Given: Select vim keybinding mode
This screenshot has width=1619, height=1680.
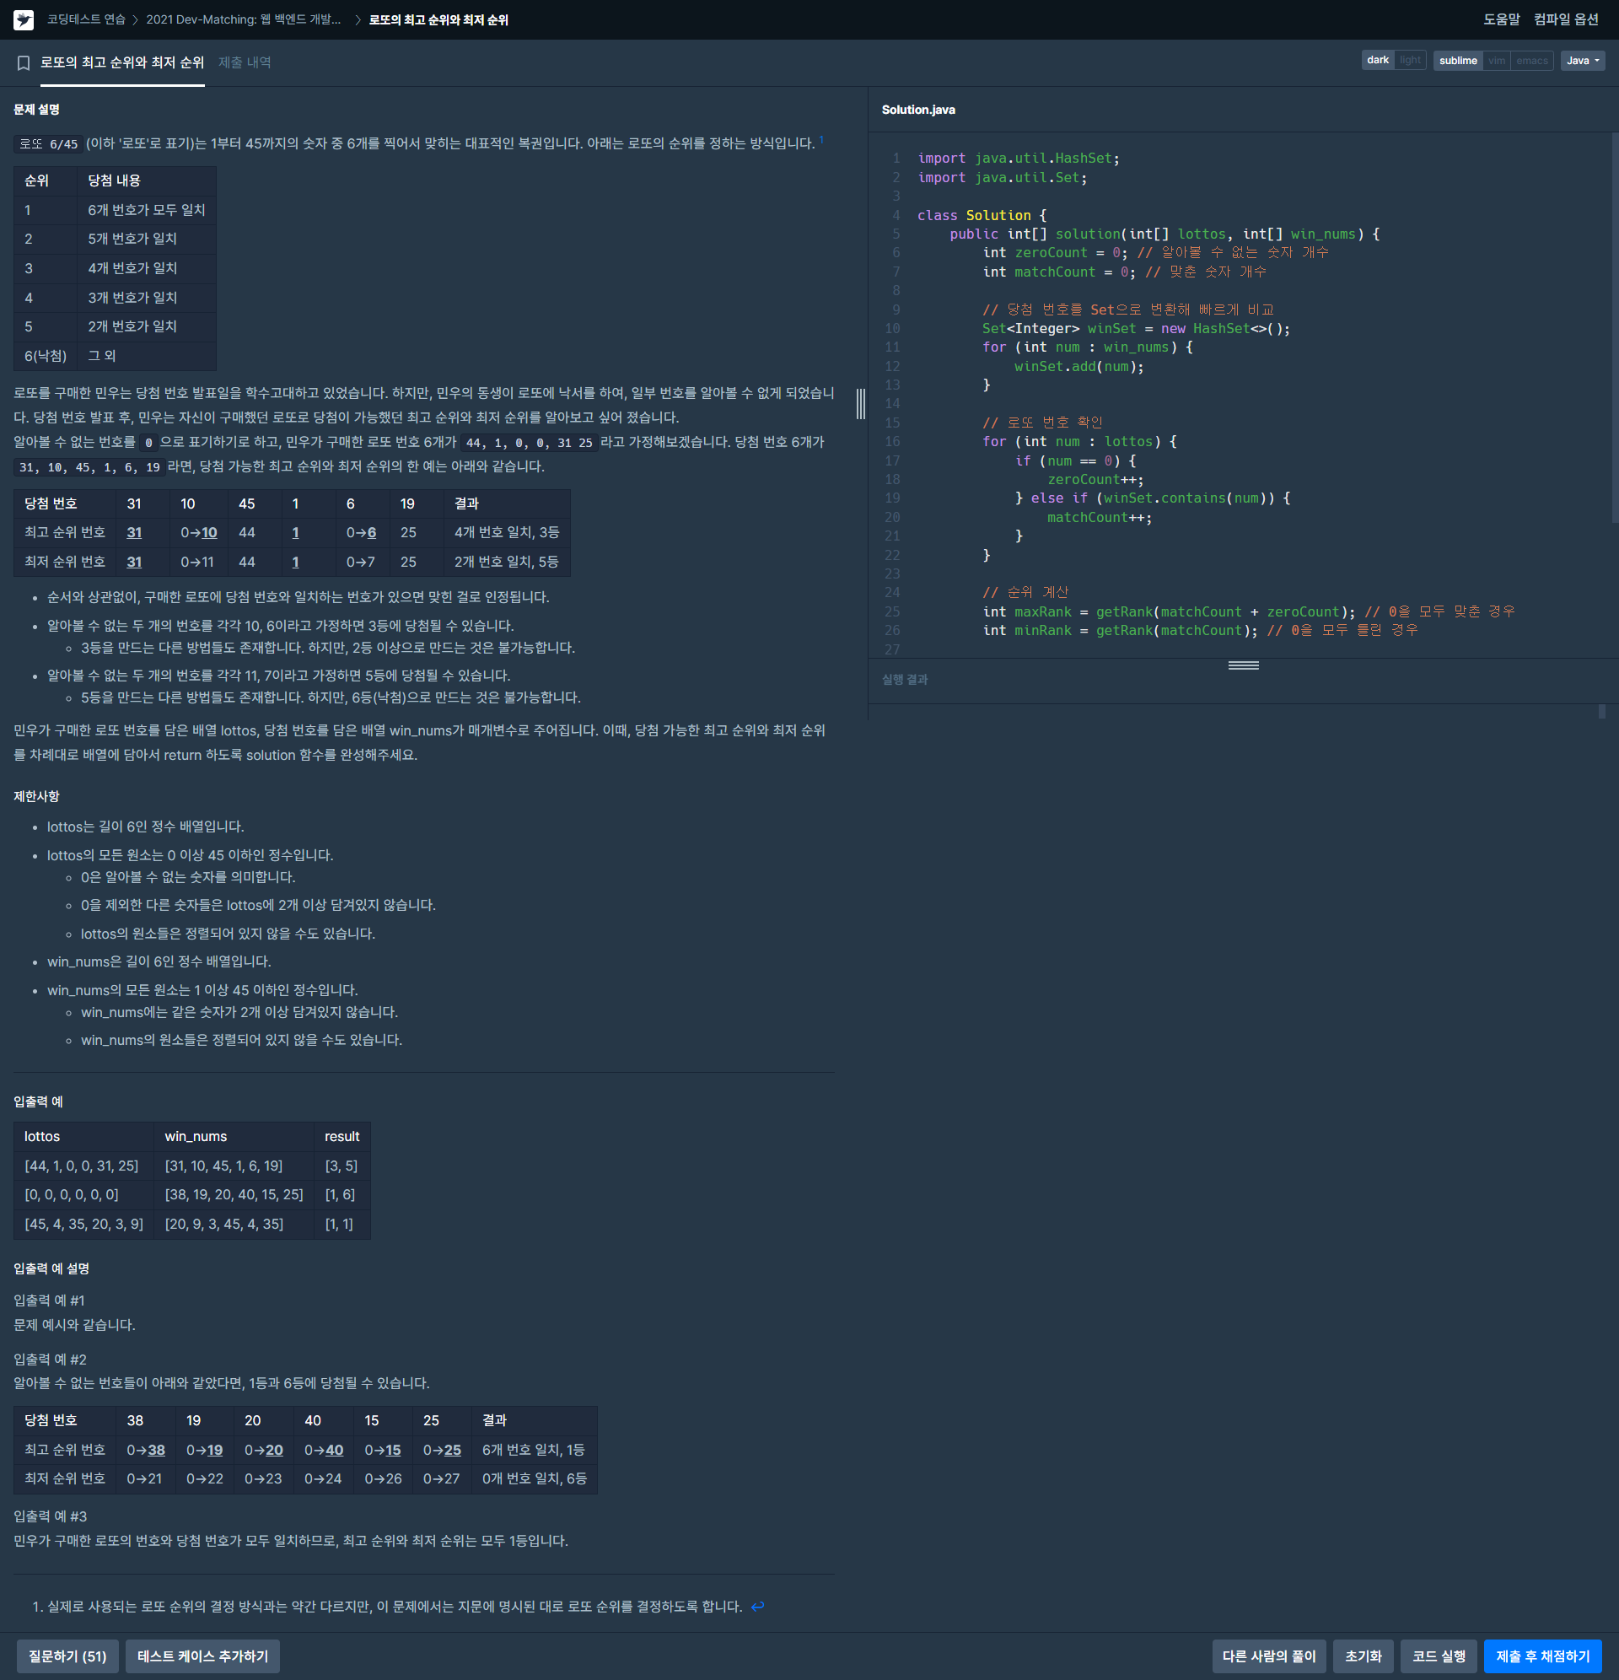Looking at the screenshot, I should pos(1497,61).
